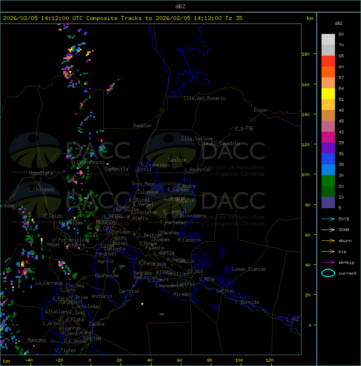
Task: Click the La_Carrera label
Action: (49, 283)
